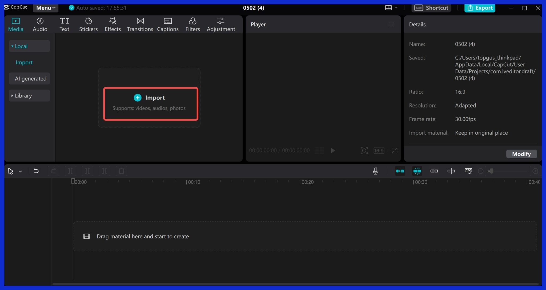Screen dimensions: 546x290
Task: Click the undo arrow icon
Action: 36,171
